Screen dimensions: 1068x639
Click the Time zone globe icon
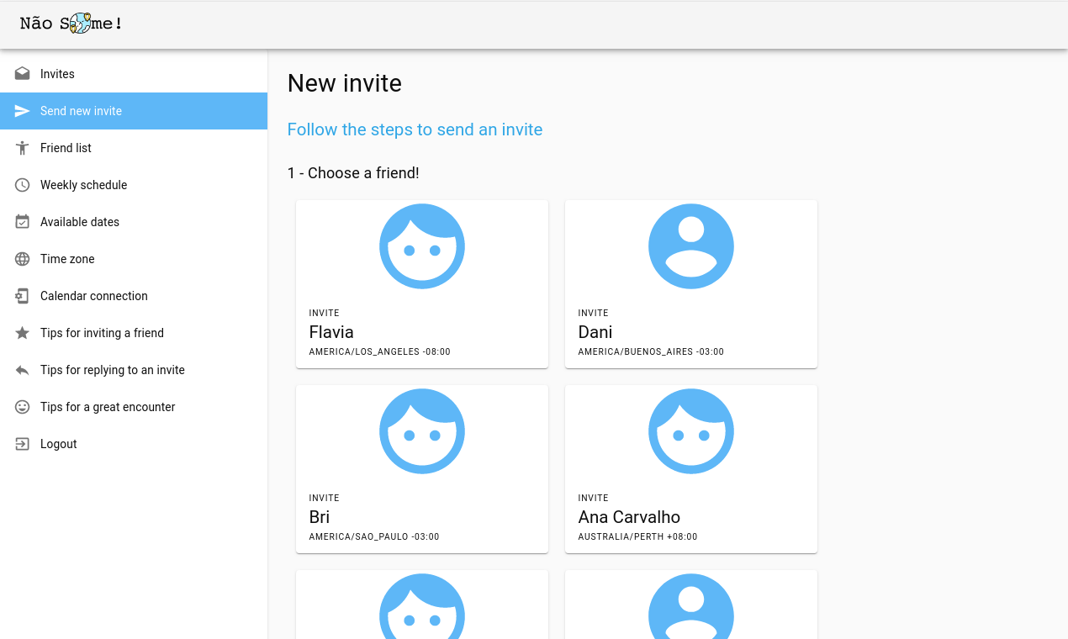coord(23,259)
